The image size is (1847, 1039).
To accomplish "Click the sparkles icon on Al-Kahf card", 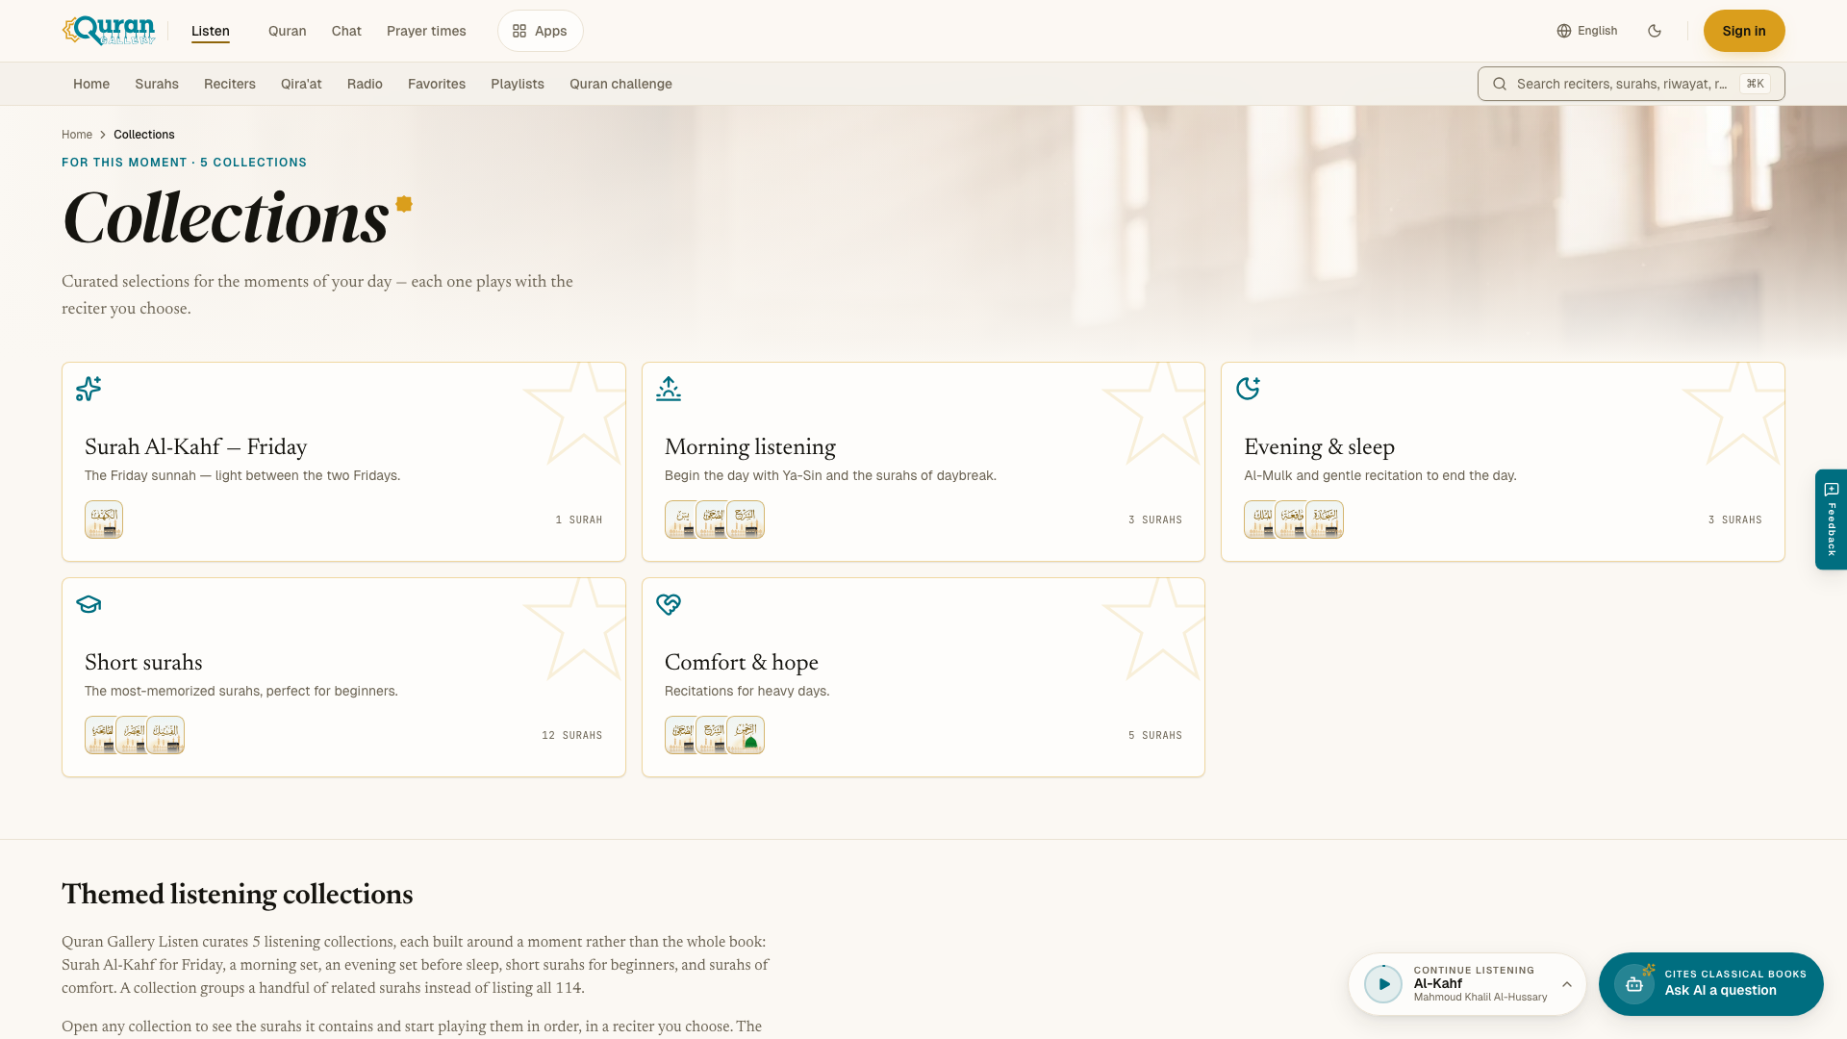I will 89,389.
